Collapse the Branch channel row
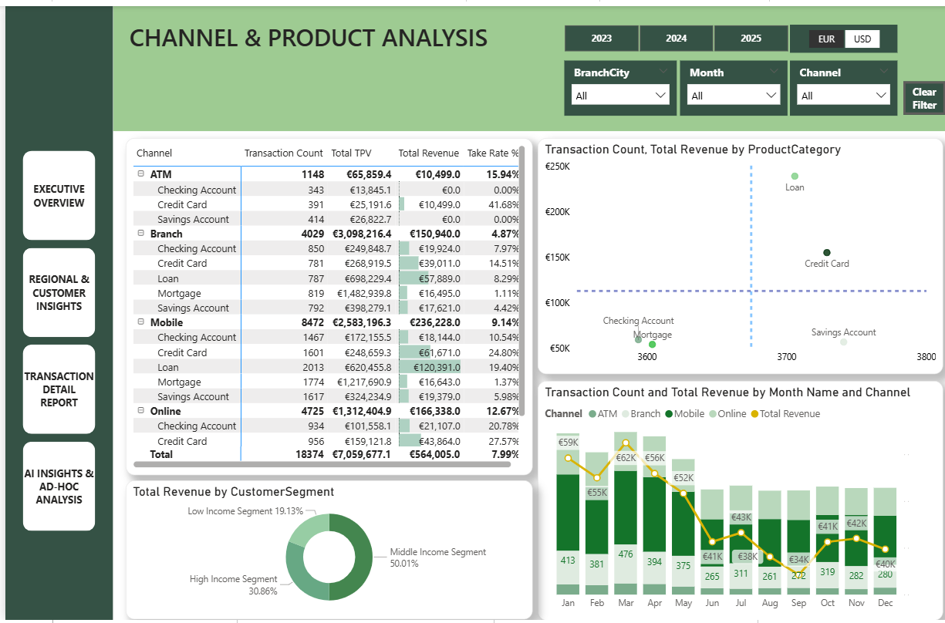Screen dimensions: 945x623 [x=141, y=234]
